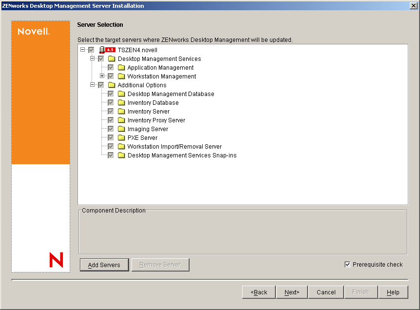This screenshot has width=420, height=310.
Task: Click the Desktop Management Database folder icon
Action: click(x=121, y=94)
